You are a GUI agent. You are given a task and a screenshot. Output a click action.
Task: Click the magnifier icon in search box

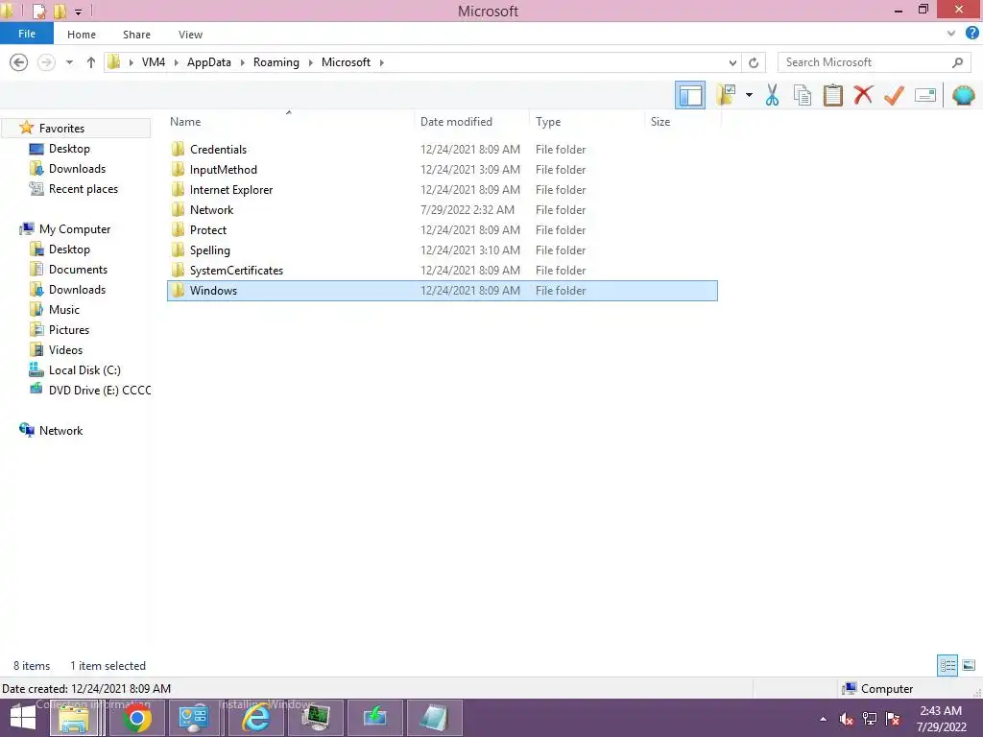(x=957, y=62)
